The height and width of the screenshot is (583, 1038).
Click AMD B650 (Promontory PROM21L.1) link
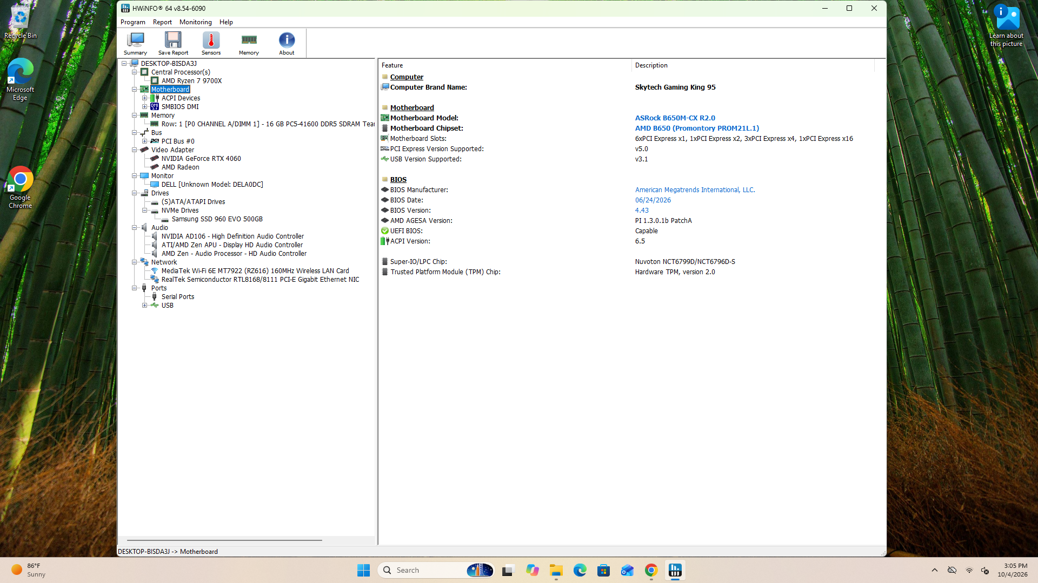[697, 128]
